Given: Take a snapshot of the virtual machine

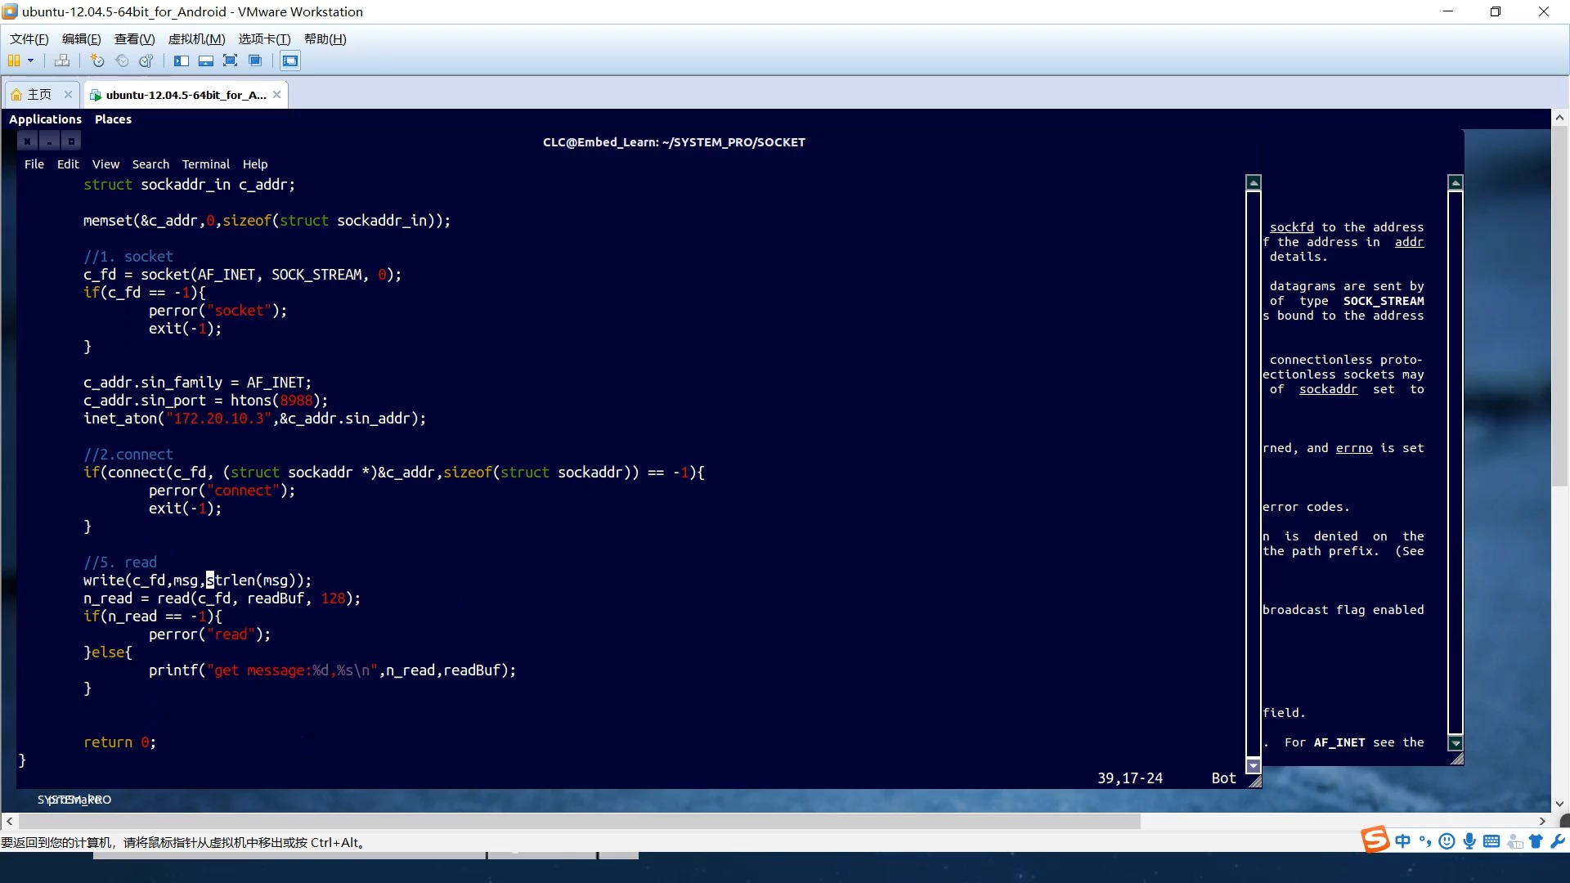Looking at the screenshot, I should pyautogui.click(x=97, y=61).
